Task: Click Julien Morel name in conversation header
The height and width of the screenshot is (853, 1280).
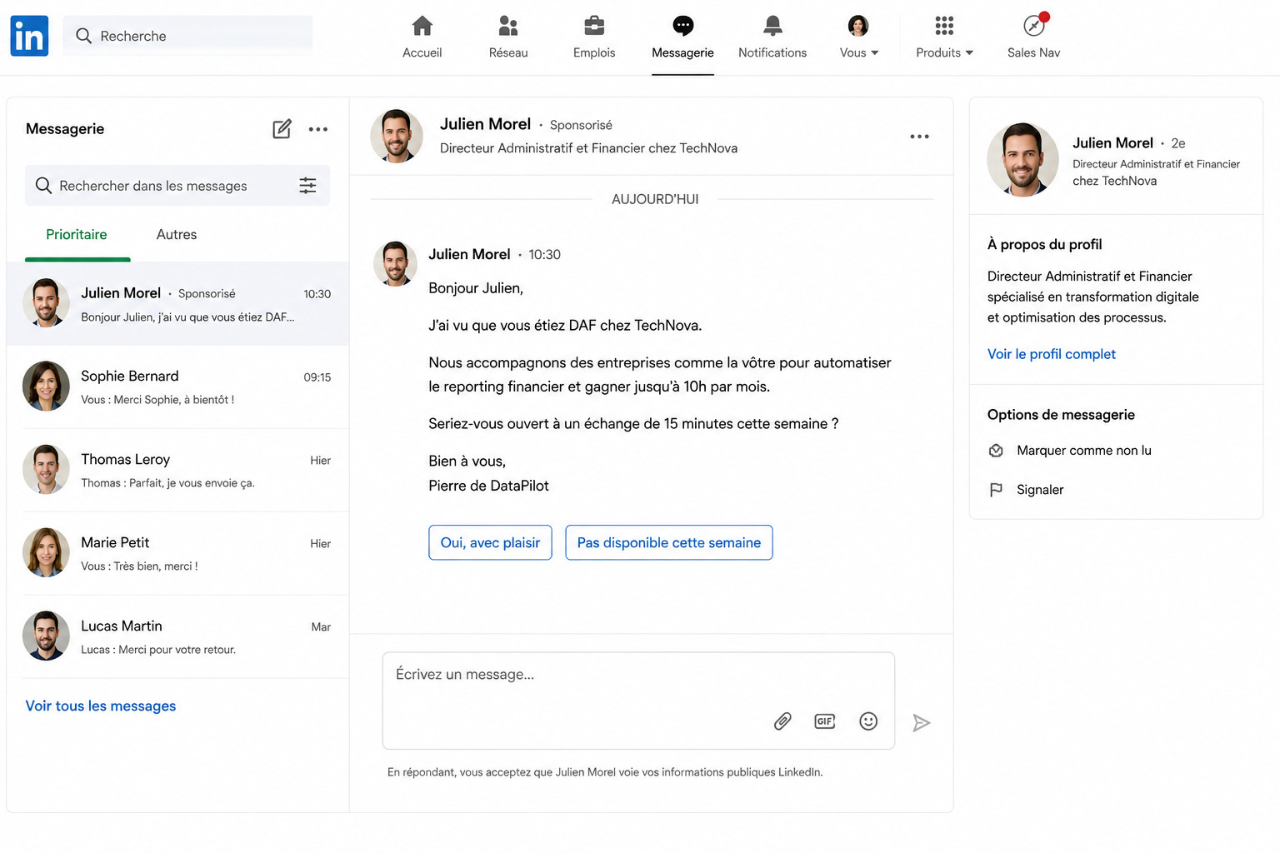Action: point(485,124)
